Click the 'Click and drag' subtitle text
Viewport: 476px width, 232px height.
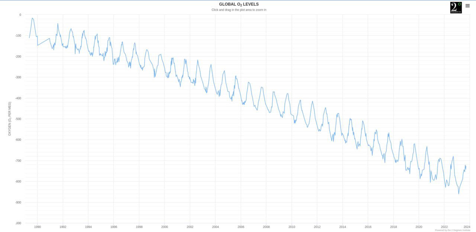[239, 10]
